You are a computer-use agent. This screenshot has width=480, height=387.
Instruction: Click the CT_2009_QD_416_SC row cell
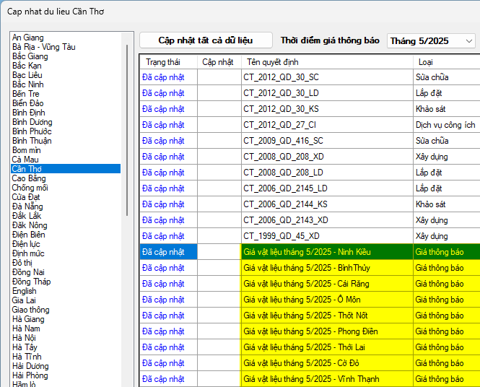pos(327,141)
